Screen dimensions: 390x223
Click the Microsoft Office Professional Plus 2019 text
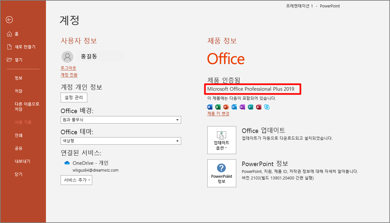251,89
